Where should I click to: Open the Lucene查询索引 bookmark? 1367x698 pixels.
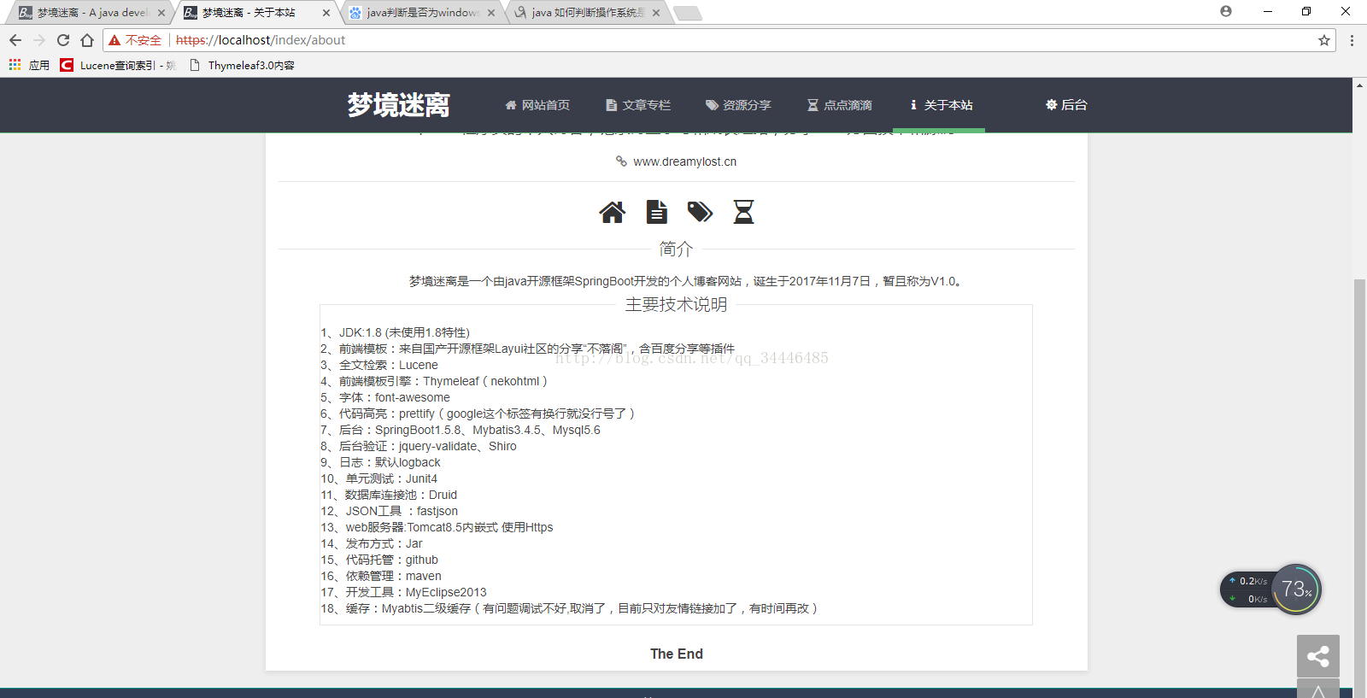(x=118, y=65)
